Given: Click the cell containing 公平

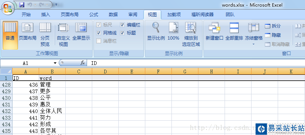Looking at the screenshot, I should (x=52, y=98).
